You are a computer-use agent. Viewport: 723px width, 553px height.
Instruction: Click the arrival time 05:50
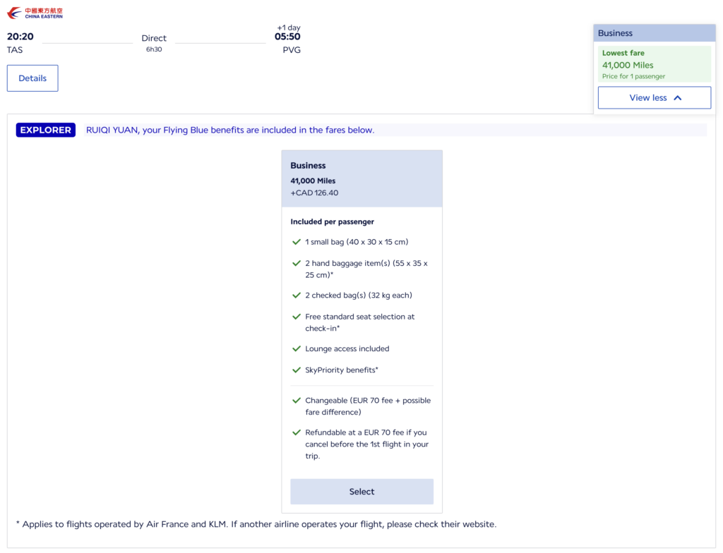click(287, 37)
